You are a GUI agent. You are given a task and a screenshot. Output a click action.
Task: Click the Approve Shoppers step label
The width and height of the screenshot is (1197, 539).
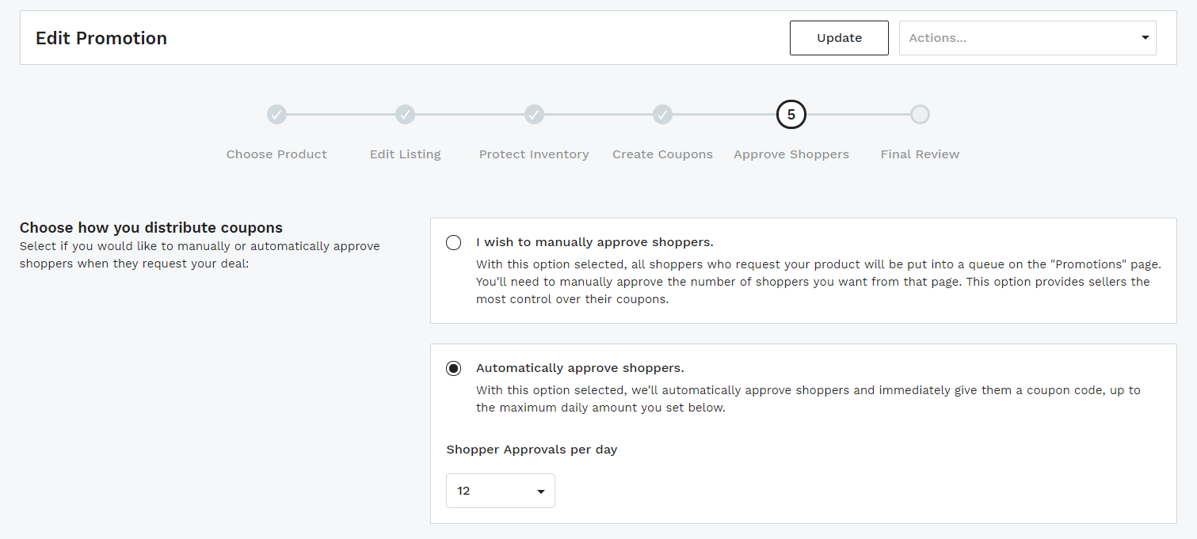point(791,154)
